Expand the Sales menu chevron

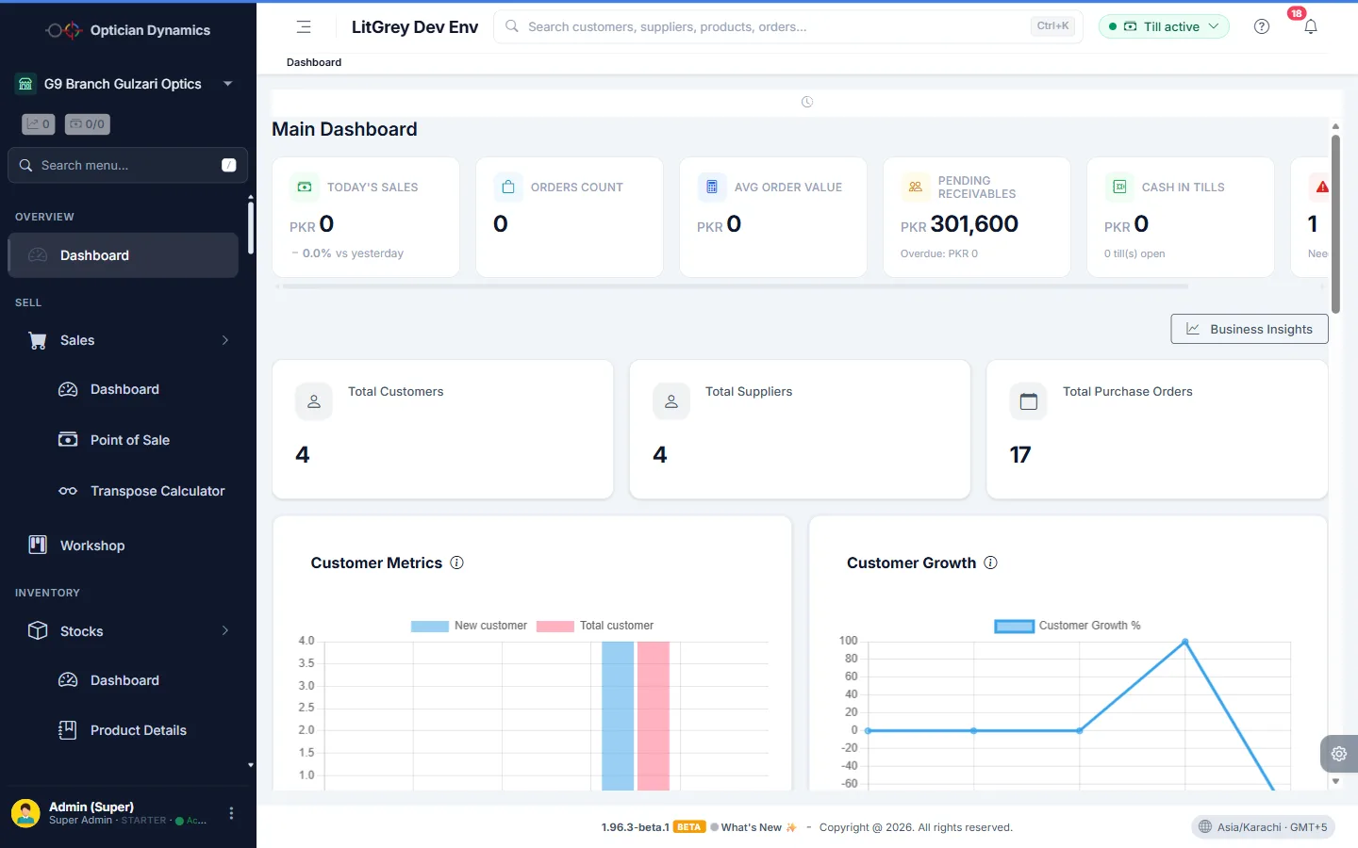point(225,340)
